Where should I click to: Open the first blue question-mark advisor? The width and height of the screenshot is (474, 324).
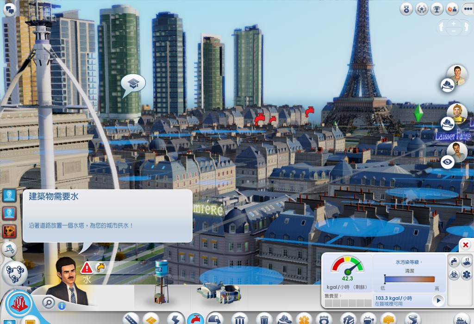[9, 196]
